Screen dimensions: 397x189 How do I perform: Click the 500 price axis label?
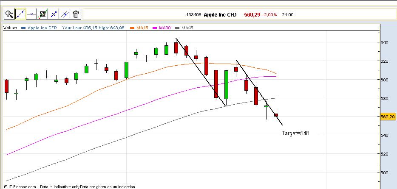(384, 172)
